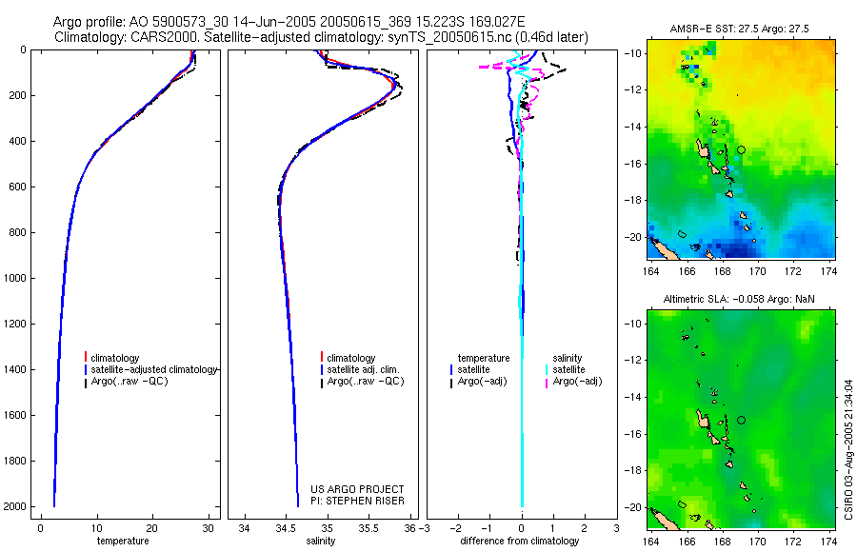Click the 'Argo(..raw -QC)' temperature legend entry

(129, 381)
